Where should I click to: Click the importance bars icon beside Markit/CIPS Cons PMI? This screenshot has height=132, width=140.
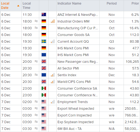click(53, 82)
